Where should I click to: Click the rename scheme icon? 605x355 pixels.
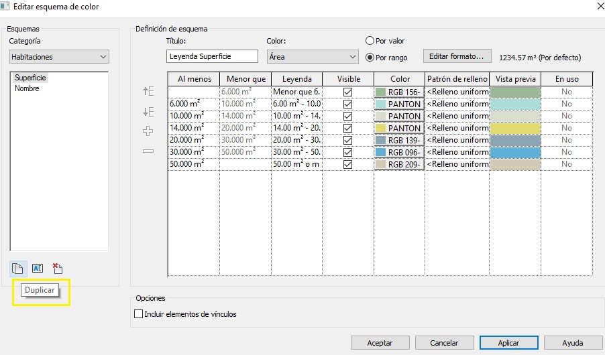[38, 269]
